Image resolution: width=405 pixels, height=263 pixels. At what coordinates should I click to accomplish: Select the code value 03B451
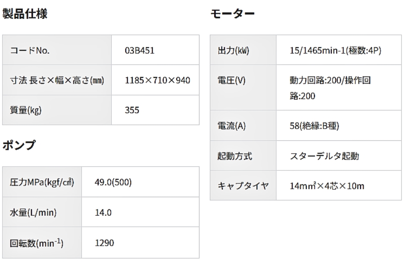click(x=140, y=52)
